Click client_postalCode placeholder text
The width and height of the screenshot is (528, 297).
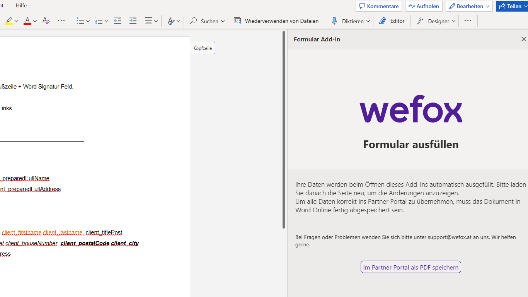[85, 243]
